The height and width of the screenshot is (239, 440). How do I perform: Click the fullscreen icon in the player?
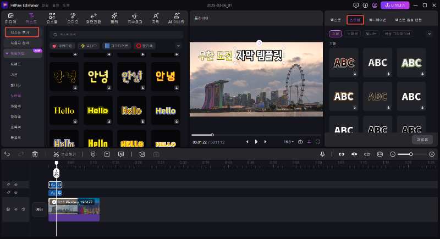tap(318, 142)
